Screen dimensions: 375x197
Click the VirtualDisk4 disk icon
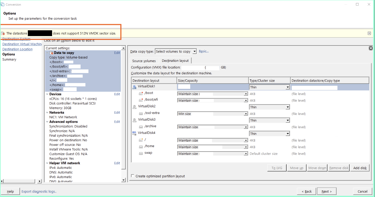[x=134, y=133]
